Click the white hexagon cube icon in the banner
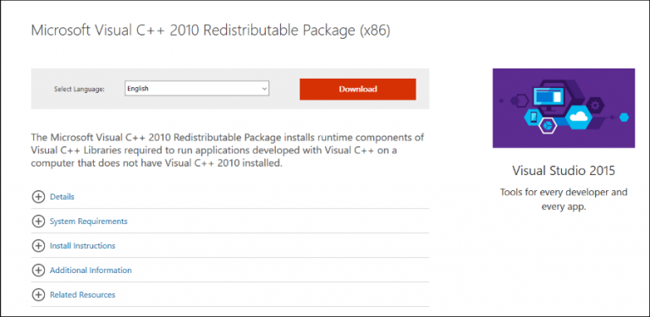Image resolution: width=650 pixels, height=317 pixels. tap(547, 125)
